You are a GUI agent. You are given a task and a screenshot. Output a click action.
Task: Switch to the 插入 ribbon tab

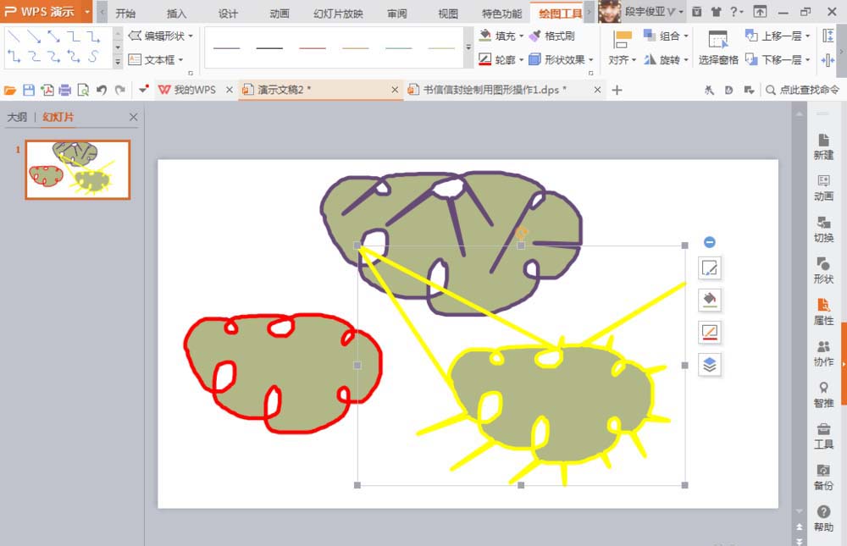pyautogui.click(x=176, y=14)
